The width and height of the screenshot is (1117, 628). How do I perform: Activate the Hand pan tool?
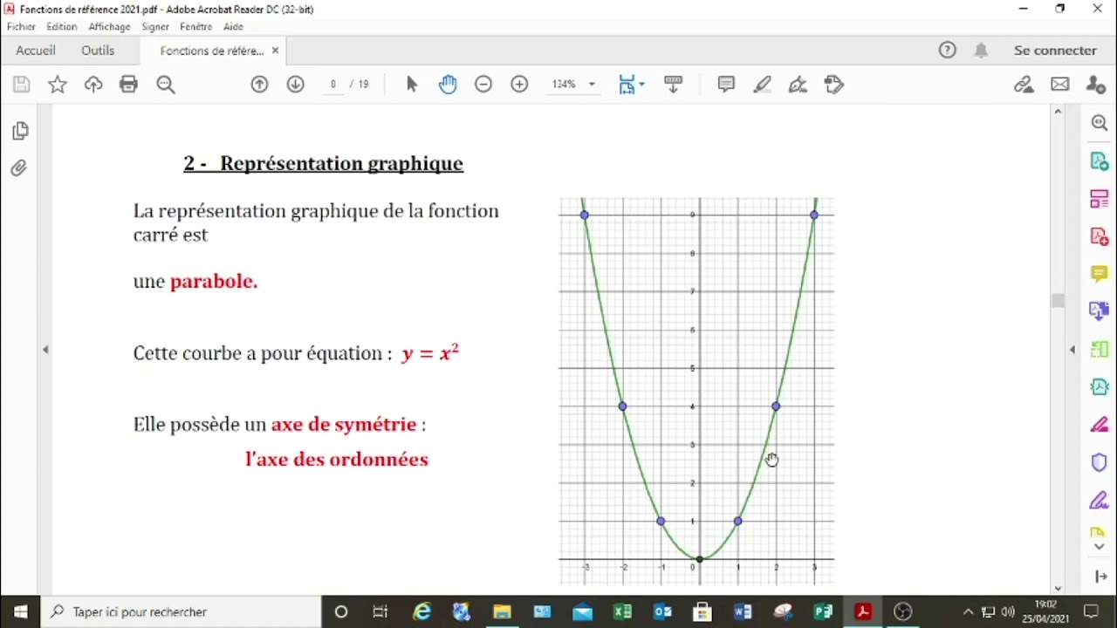point(448,85)
